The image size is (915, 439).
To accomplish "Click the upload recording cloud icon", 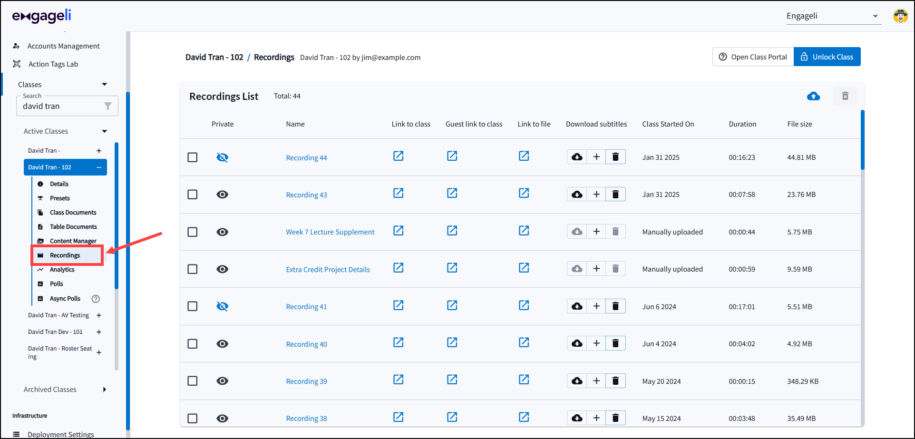I will tap(813, 96).
